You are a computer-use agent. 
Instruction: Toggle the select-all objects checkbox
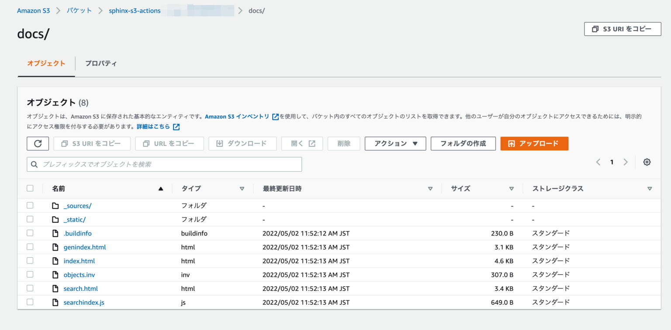[30, 188]
